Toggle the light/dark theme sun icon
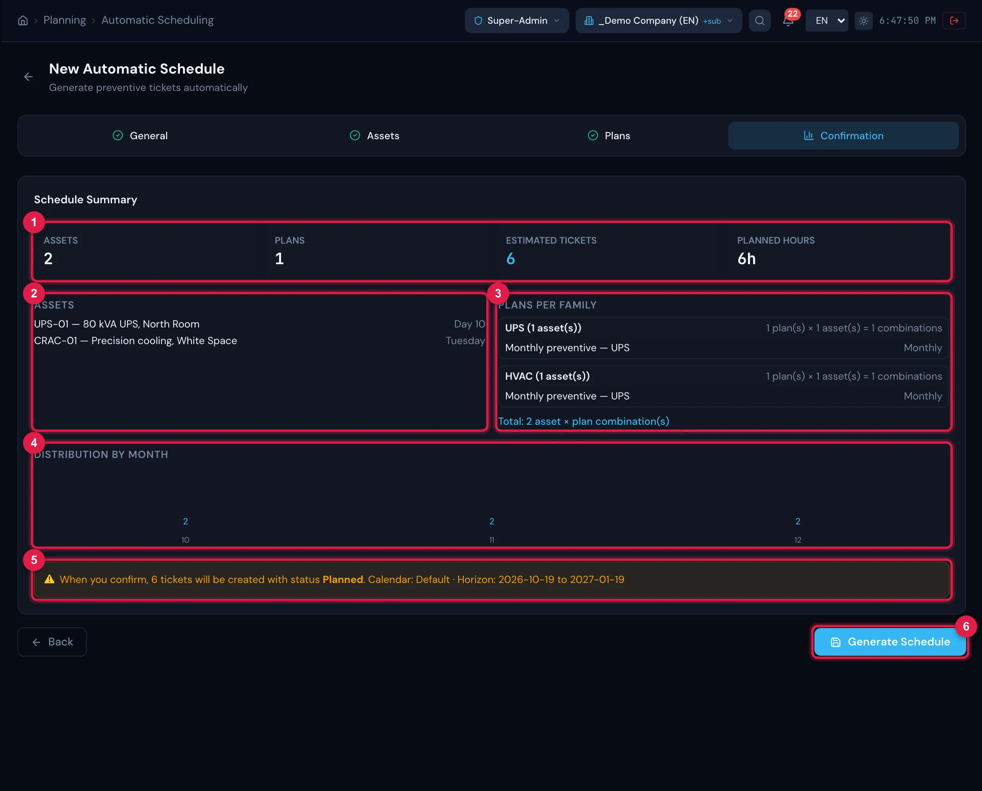Screen dimensions: 982x791 tap(863, 21)
